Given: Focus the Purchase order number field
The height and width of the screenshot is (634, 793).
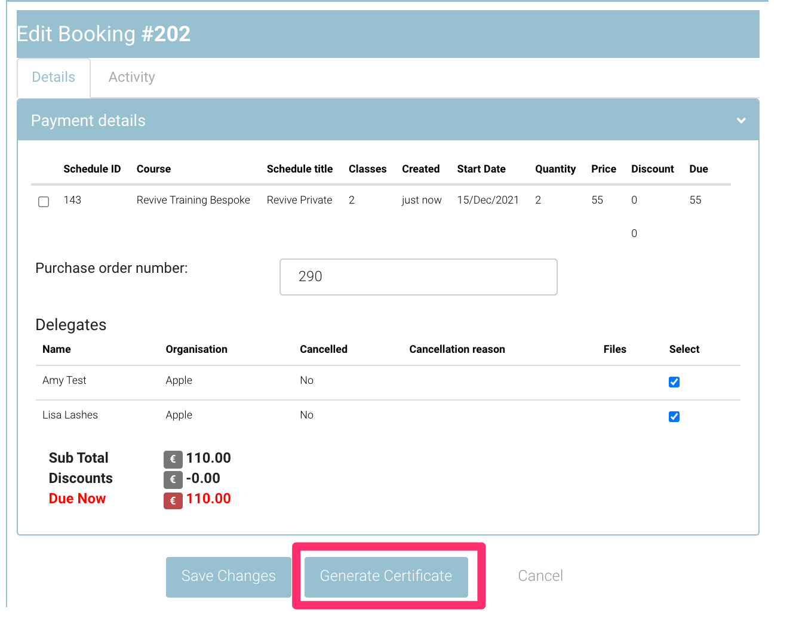Looking at the screenshot, I should pos(418,277).
